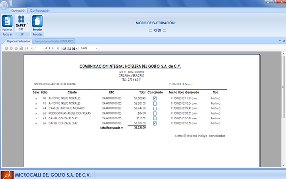The height and width of the screenshot is (179, 286).
Task: Jump to last report page
Action: (58, 48)
